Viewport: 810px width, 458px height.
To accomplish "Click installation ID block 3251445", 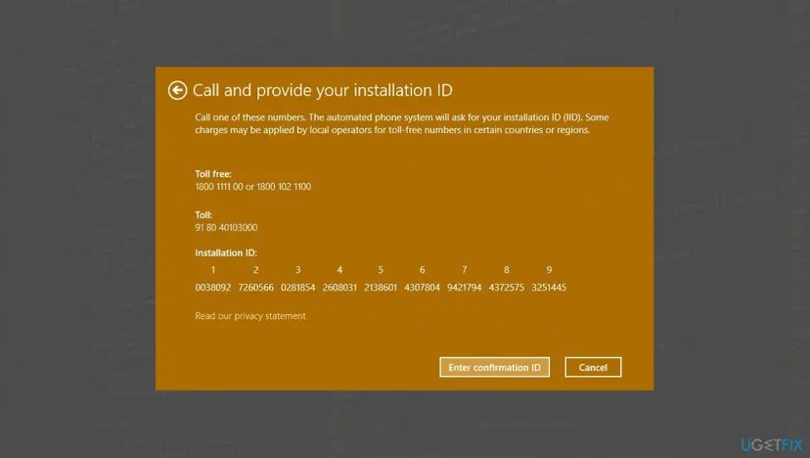I will click(549, 288).
